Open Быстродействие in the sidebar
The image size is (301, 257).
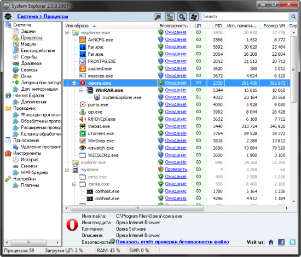[x=38, y=51]
